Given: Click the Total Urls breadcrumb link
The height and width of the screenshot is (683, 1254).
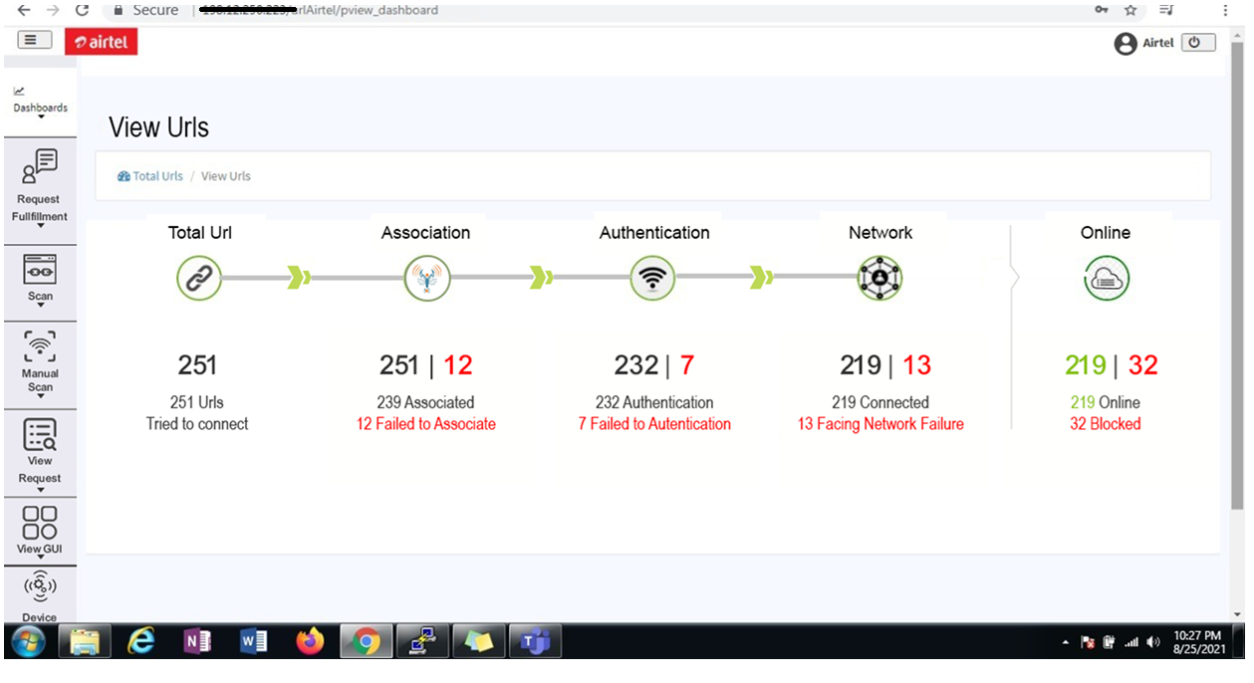Looking at the screenshot, I should click(x=157, y=176).
